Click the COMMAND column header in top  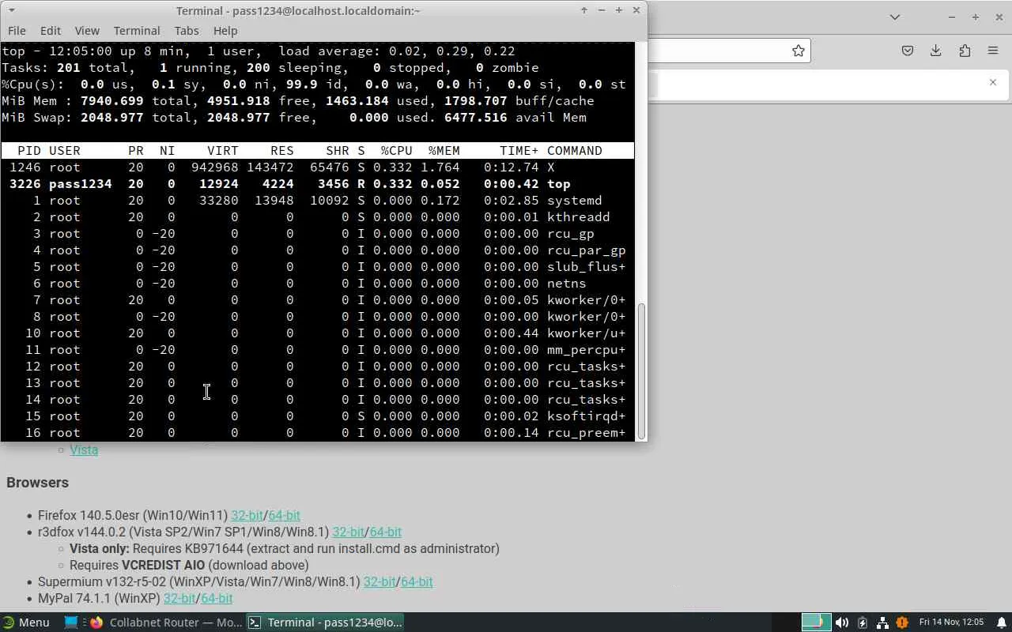pos(575,150)
